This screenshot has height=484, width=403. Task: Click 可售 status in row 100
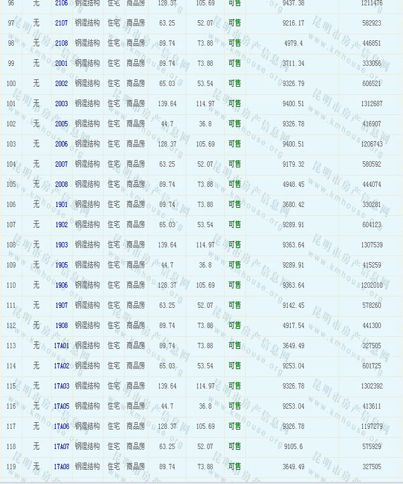(234, 83)
